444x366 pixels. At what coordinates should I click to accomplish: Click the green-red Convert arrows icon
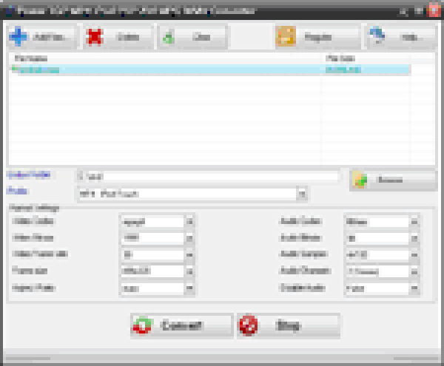pyautogui.click(x=143, y=325)
